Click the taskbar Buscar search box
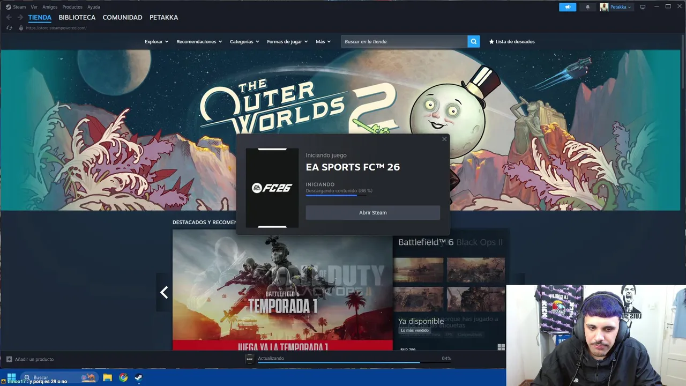Image resolution: width=686 pixels, height=386 pixels. point(59,377)
